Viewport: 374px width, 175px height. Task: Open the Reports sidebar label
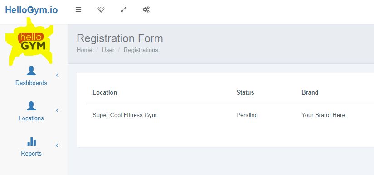31,154
